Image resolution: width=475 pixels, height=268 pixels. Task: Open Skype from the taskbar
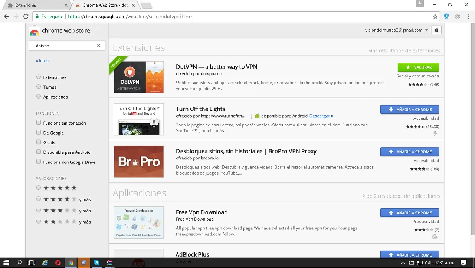97,263
